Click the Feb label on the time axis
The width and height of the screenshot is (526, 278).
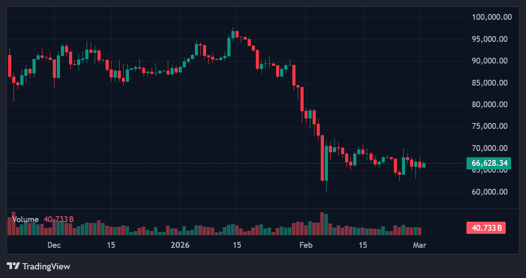click(x=306, y=245)
